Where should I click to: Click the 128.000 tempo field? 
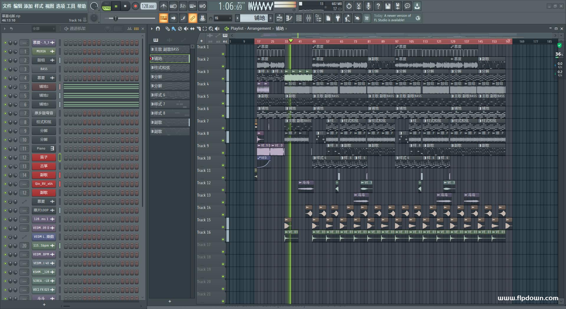(x=149, y=6)
